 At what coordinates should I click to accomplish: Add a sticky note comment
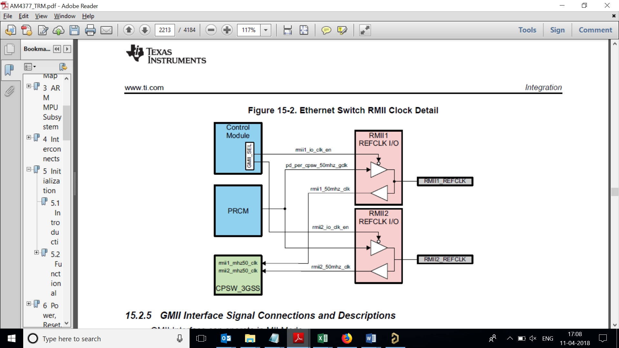(x=326, y=30)
